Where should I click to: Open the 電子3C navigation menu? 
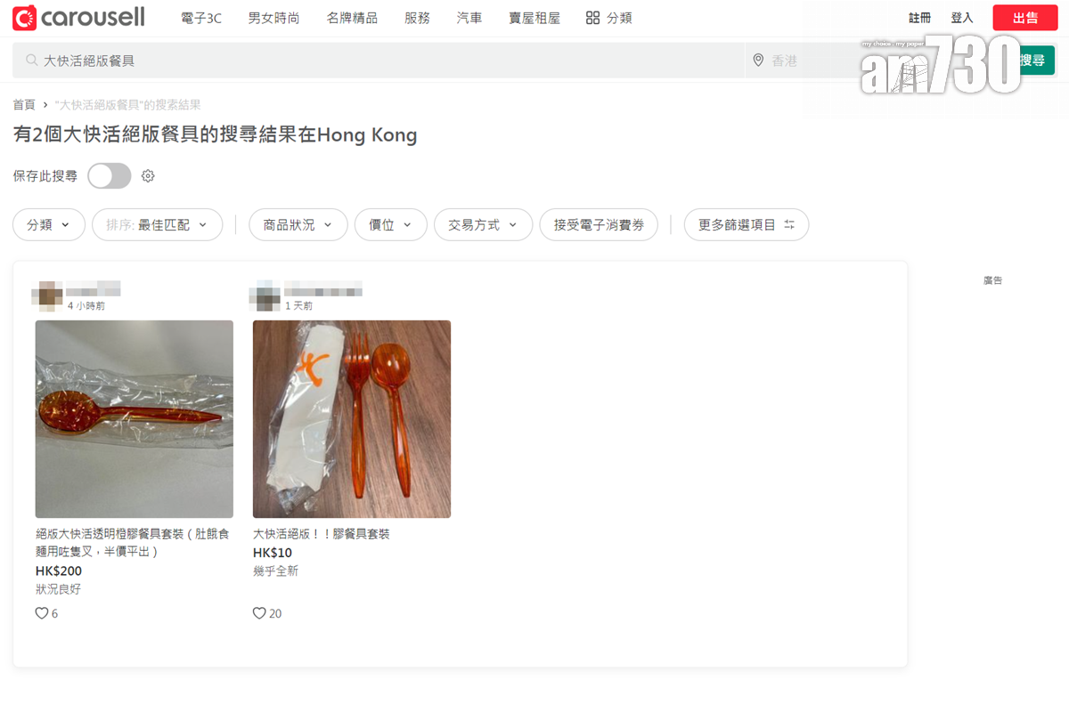click(200, 18)
